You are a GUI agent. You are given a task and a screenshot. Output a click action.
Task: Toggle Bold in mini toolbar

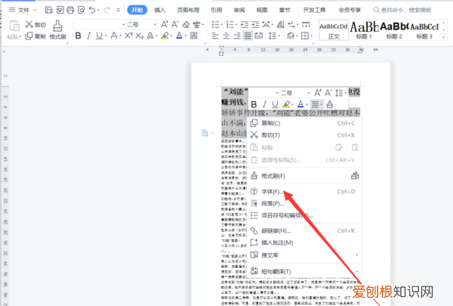point(254,104)
